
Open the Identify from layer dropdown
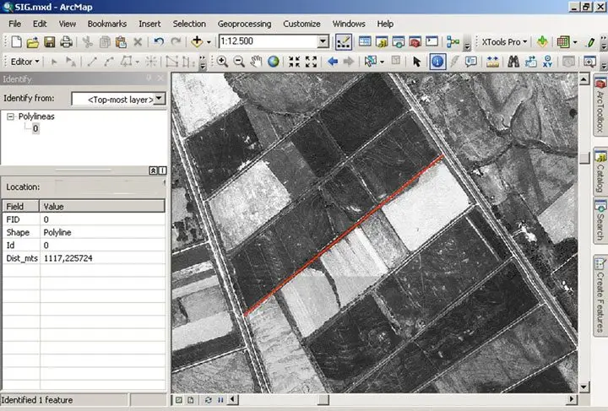pyautogui.click(x=160, y=100)
